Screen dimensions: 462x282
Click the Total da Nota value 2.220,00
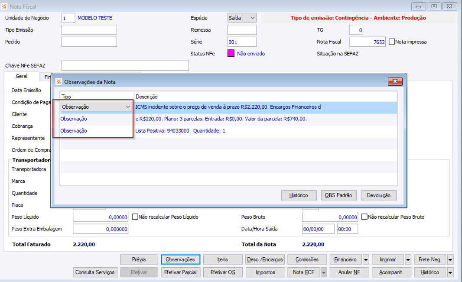313,244
